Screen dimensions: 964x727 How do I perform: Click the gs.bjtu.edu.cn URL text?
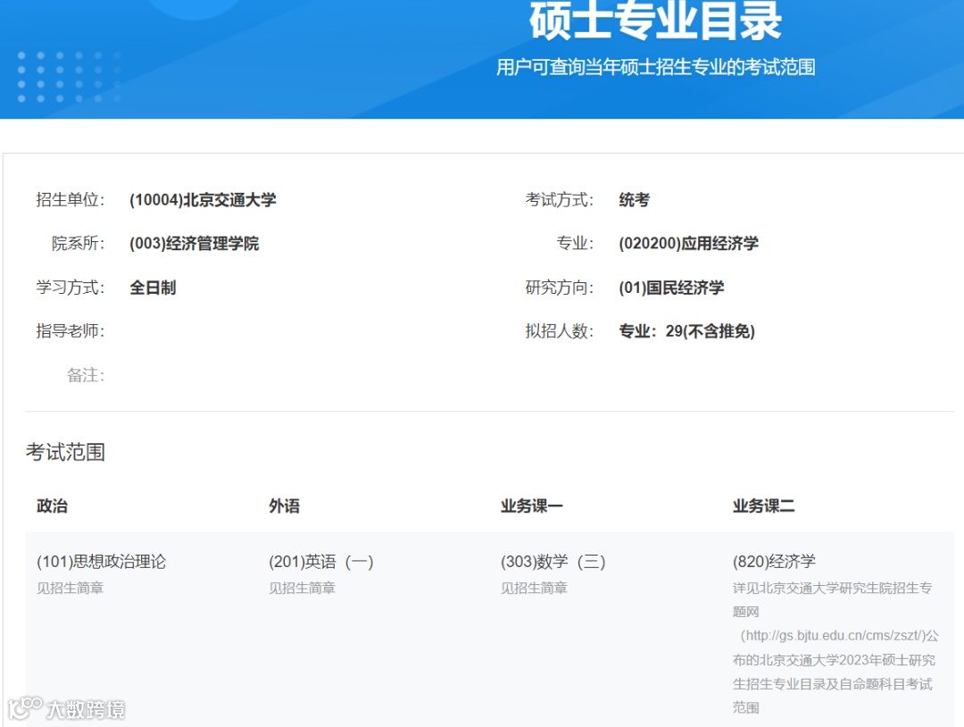click(x=833, y=635)
